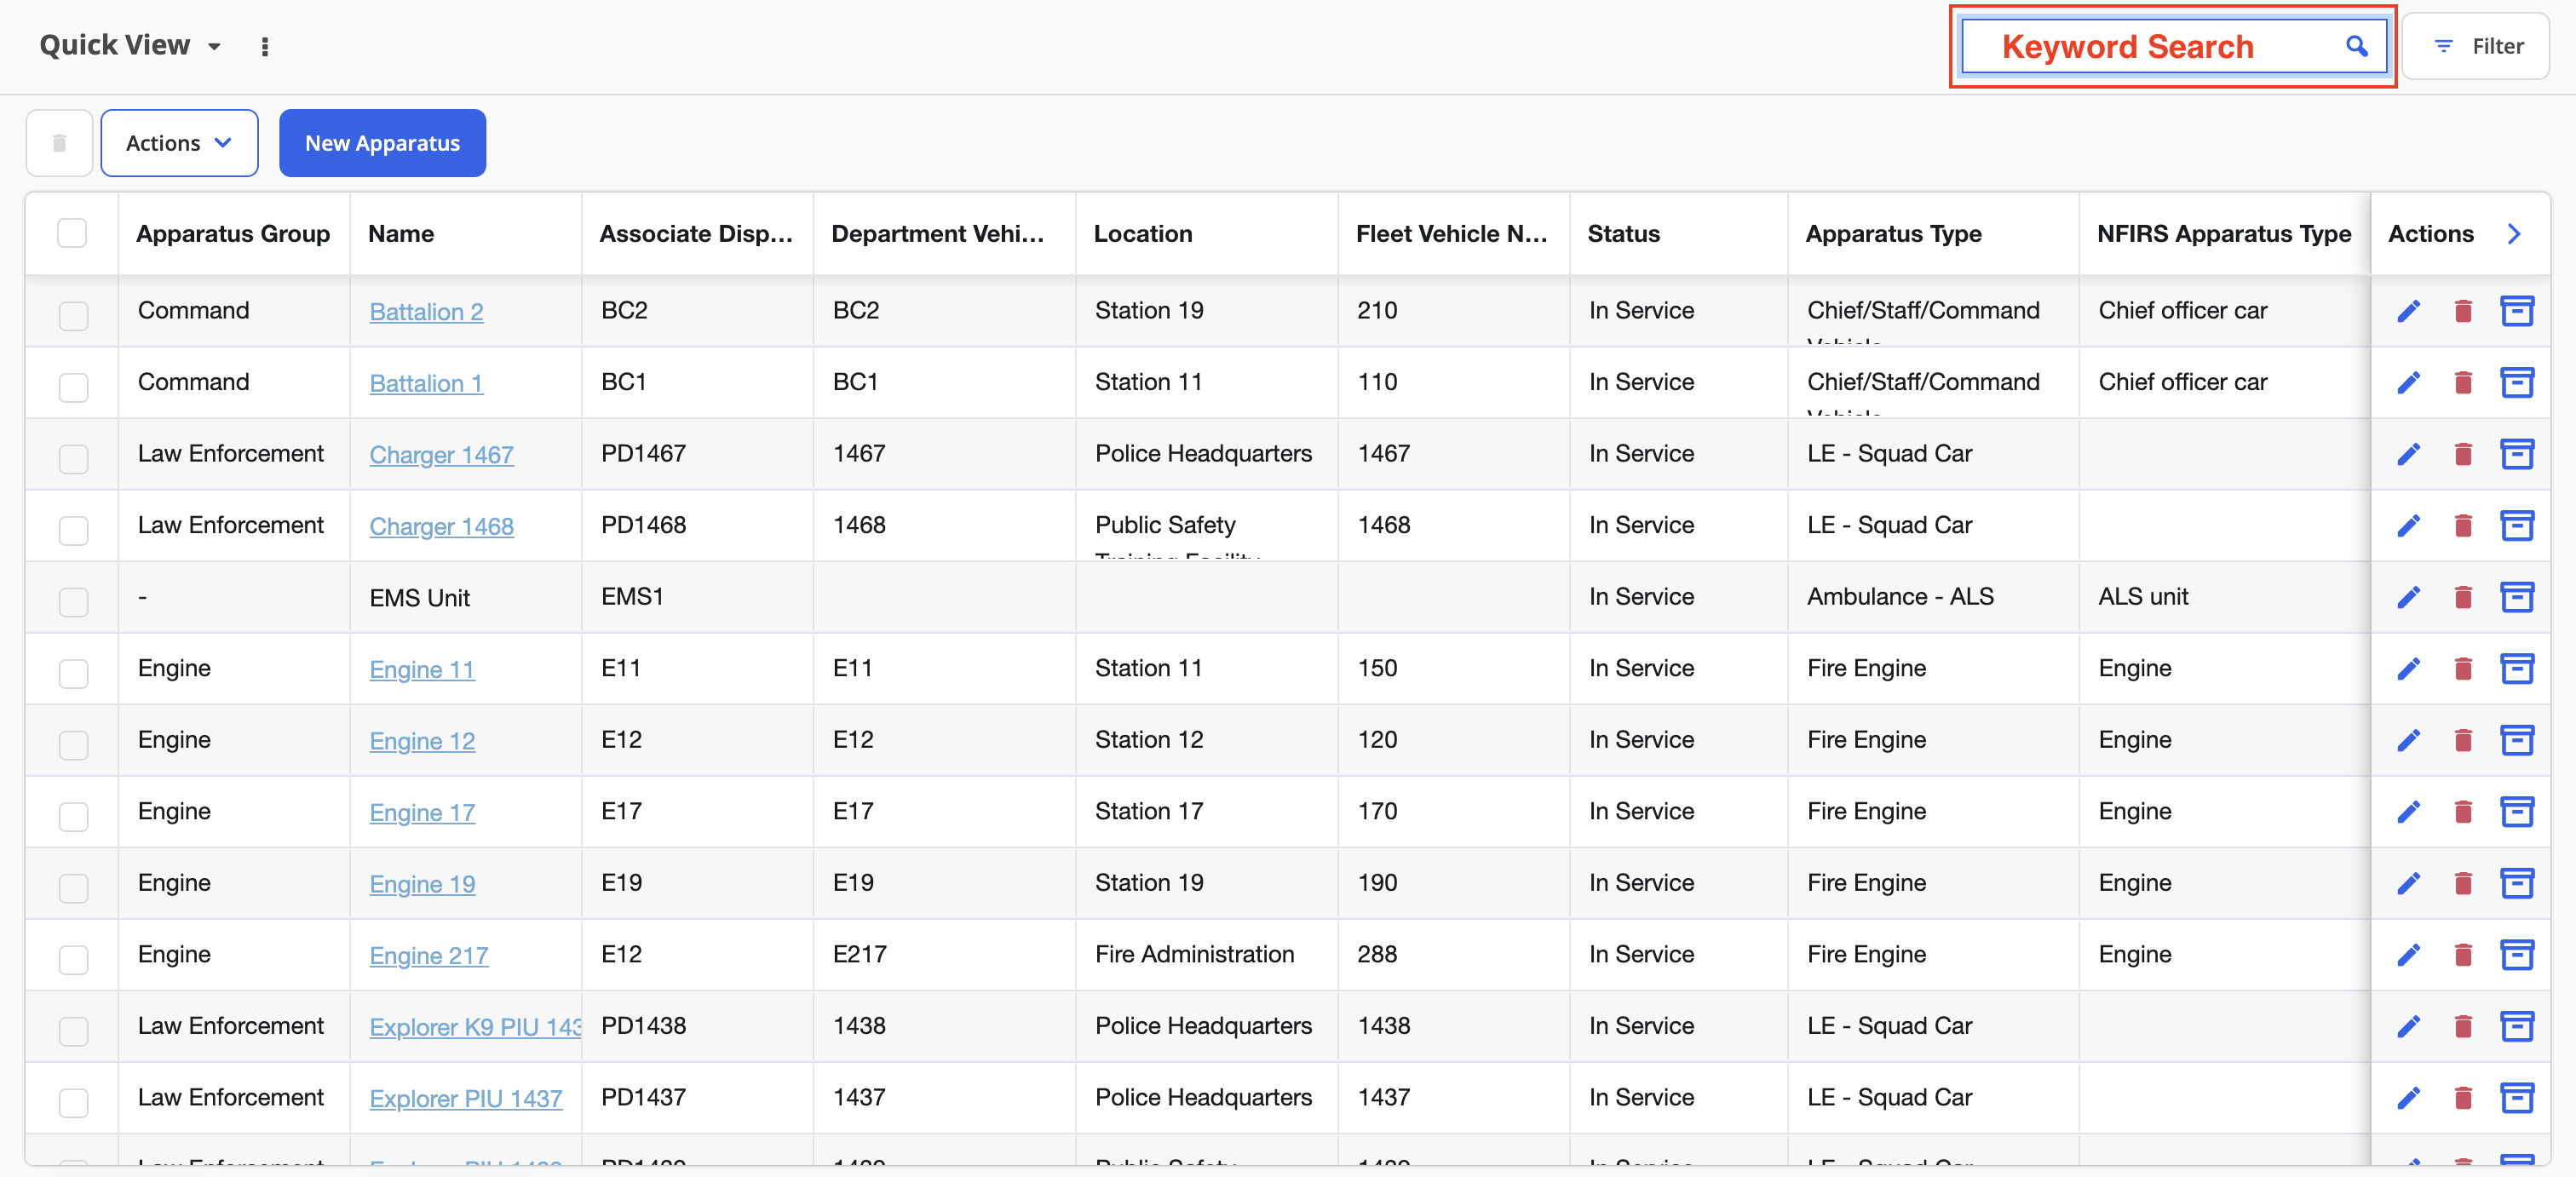Image resolution: width=2576 pixels, height=1177 pixels.
Task: Open the Actions dropdown button
Action: pos(179,143)
